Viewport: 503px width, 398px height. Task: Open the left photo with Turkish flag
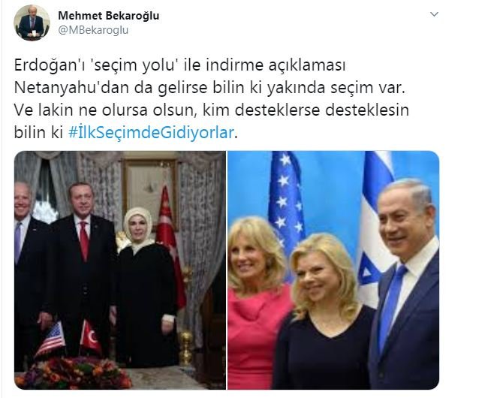119,270
